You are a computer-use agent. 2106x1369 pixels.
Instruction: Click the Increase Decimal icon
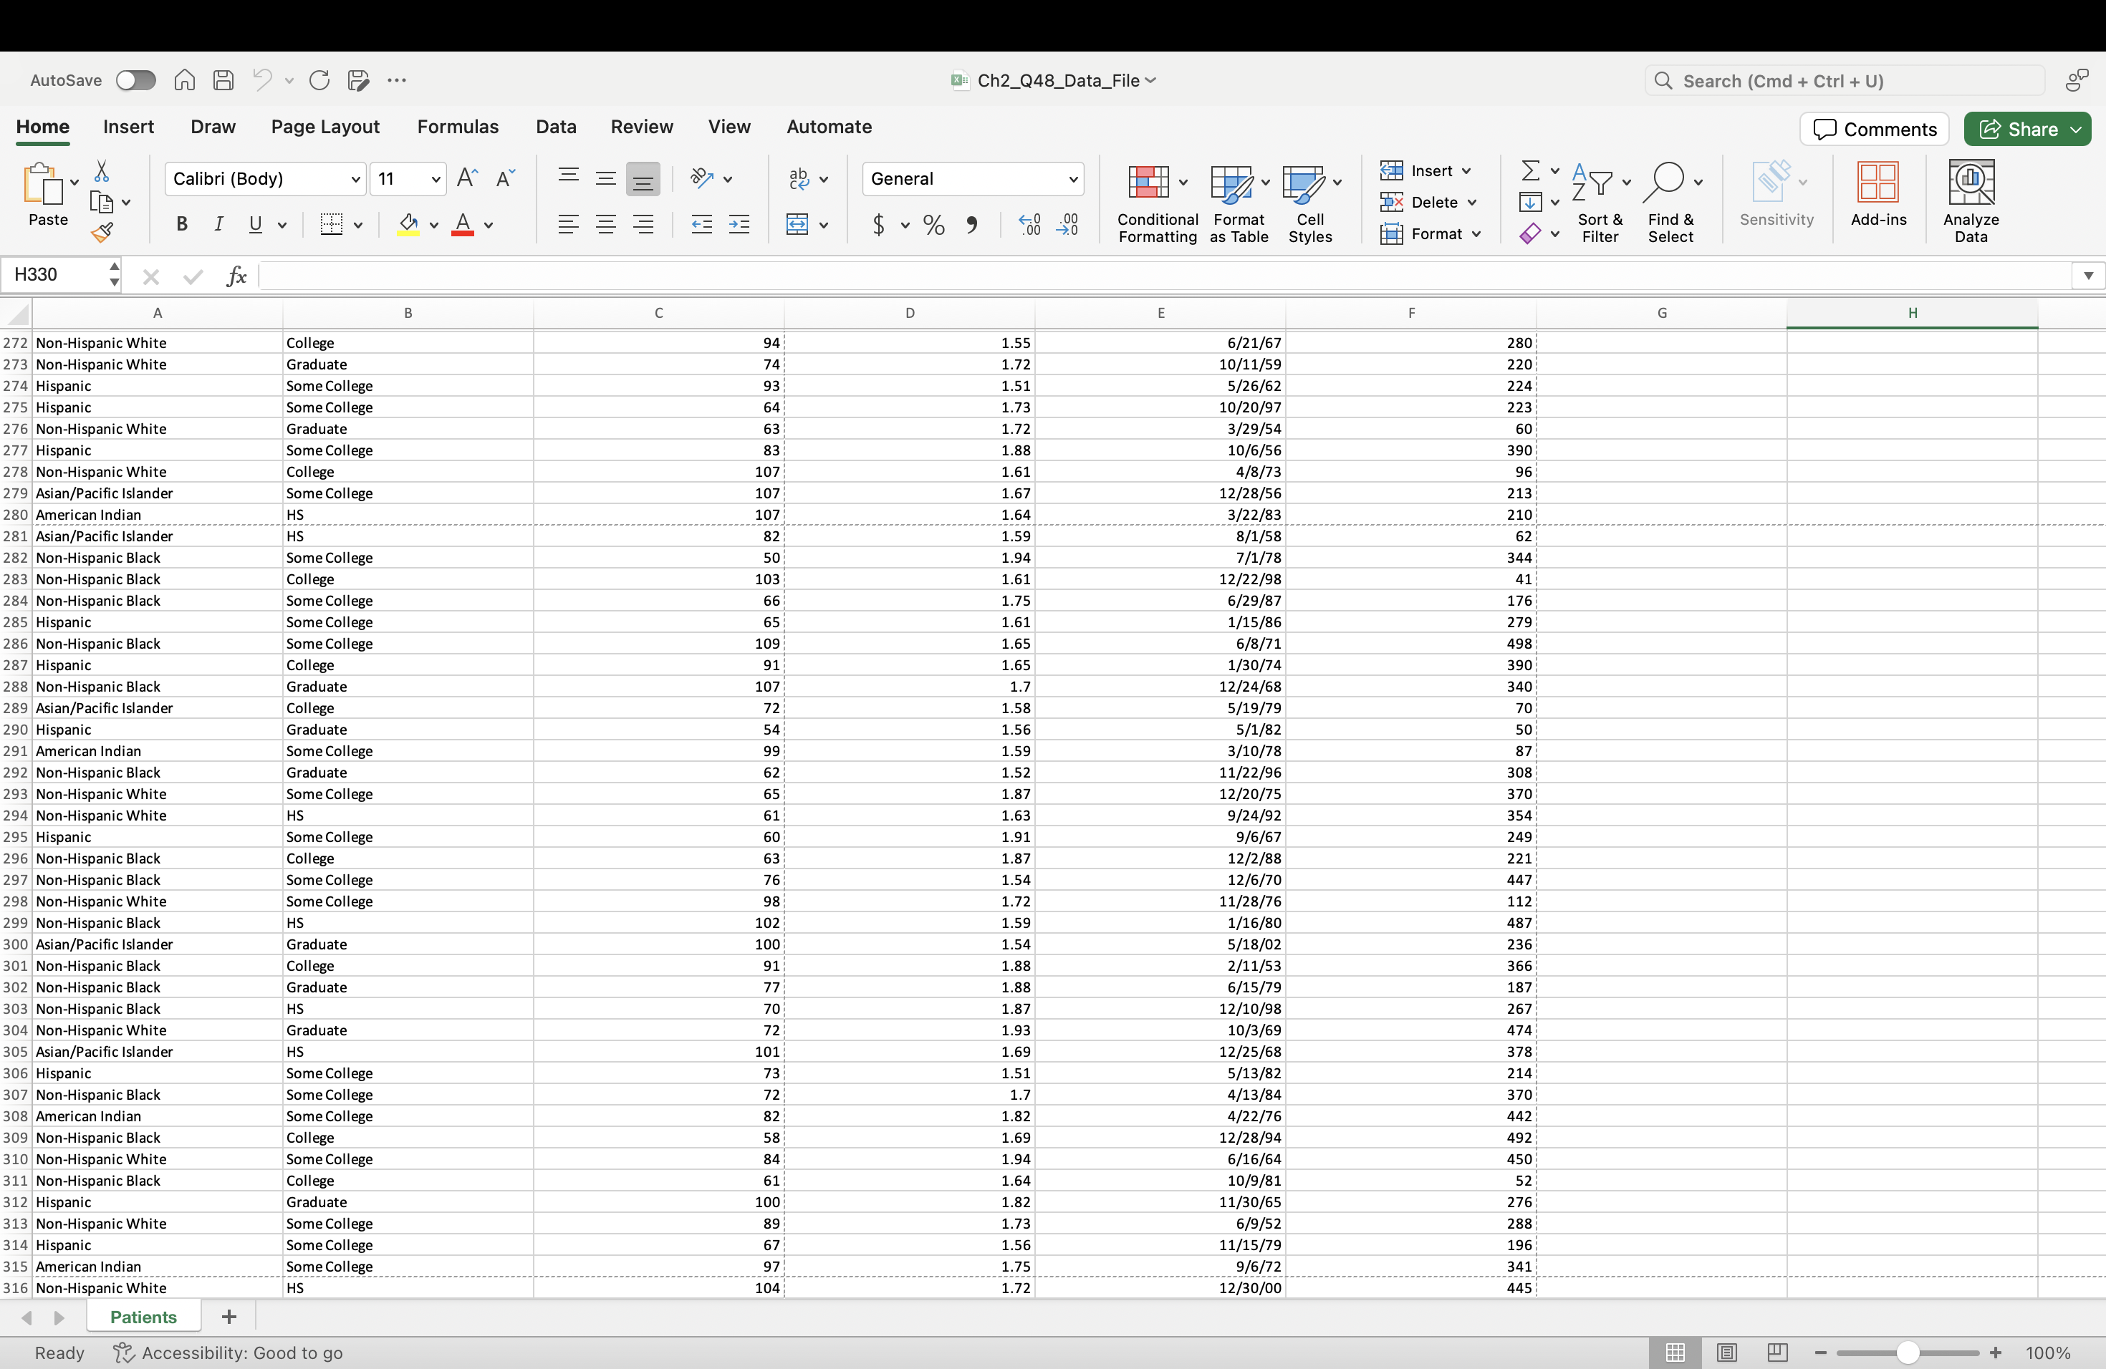pos(1030,225)
